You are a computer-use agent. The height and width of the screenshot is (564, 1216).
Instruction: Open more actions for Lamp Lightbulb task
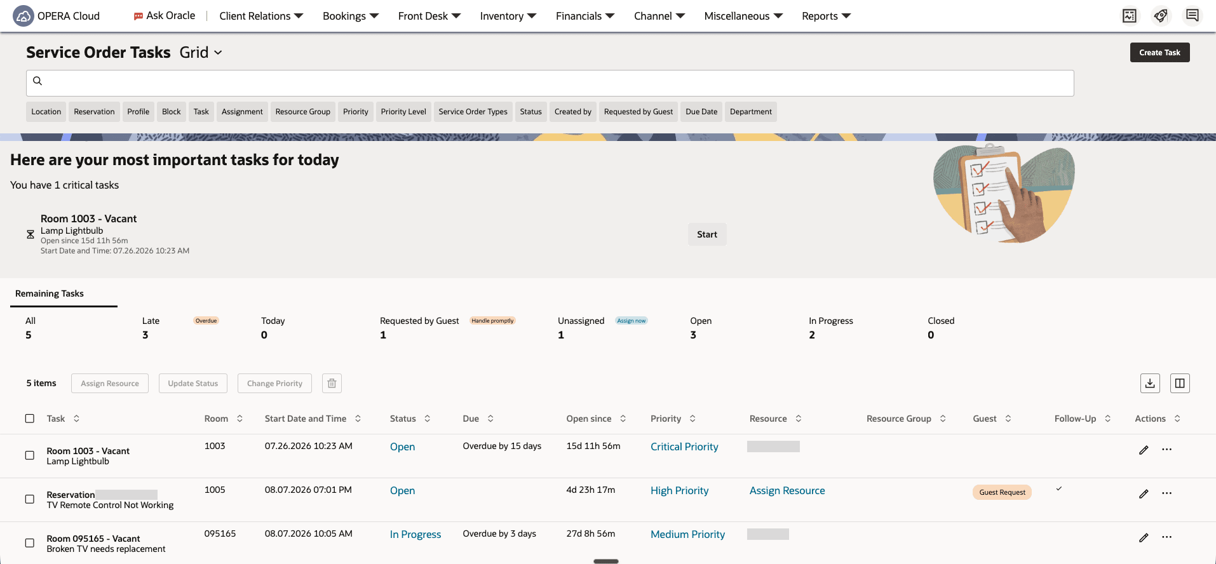(x=1167, y=450)
